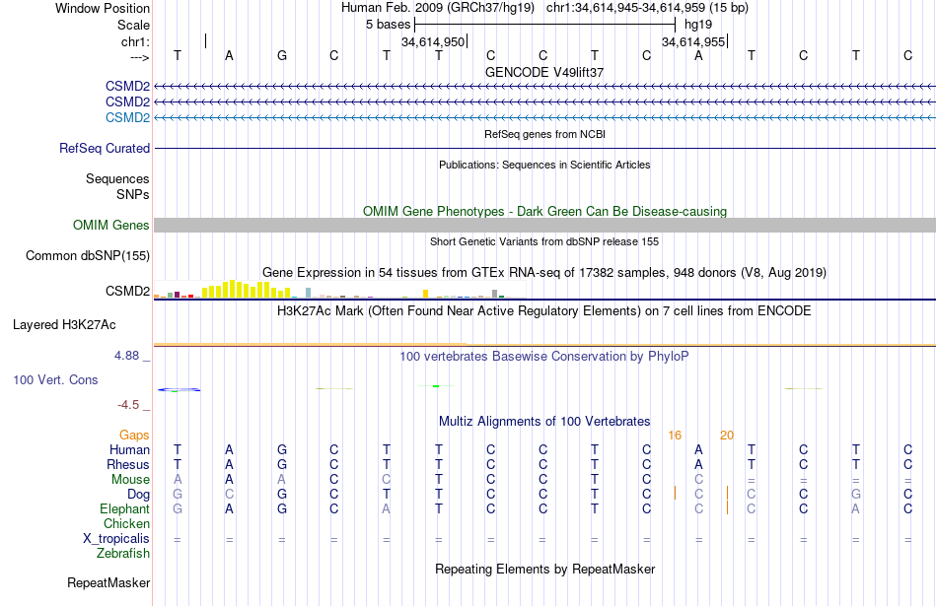Screen dimensions: 937x606
Task: Click the orange gap marker in the Dog row below 16
Action: click(675, 493)
